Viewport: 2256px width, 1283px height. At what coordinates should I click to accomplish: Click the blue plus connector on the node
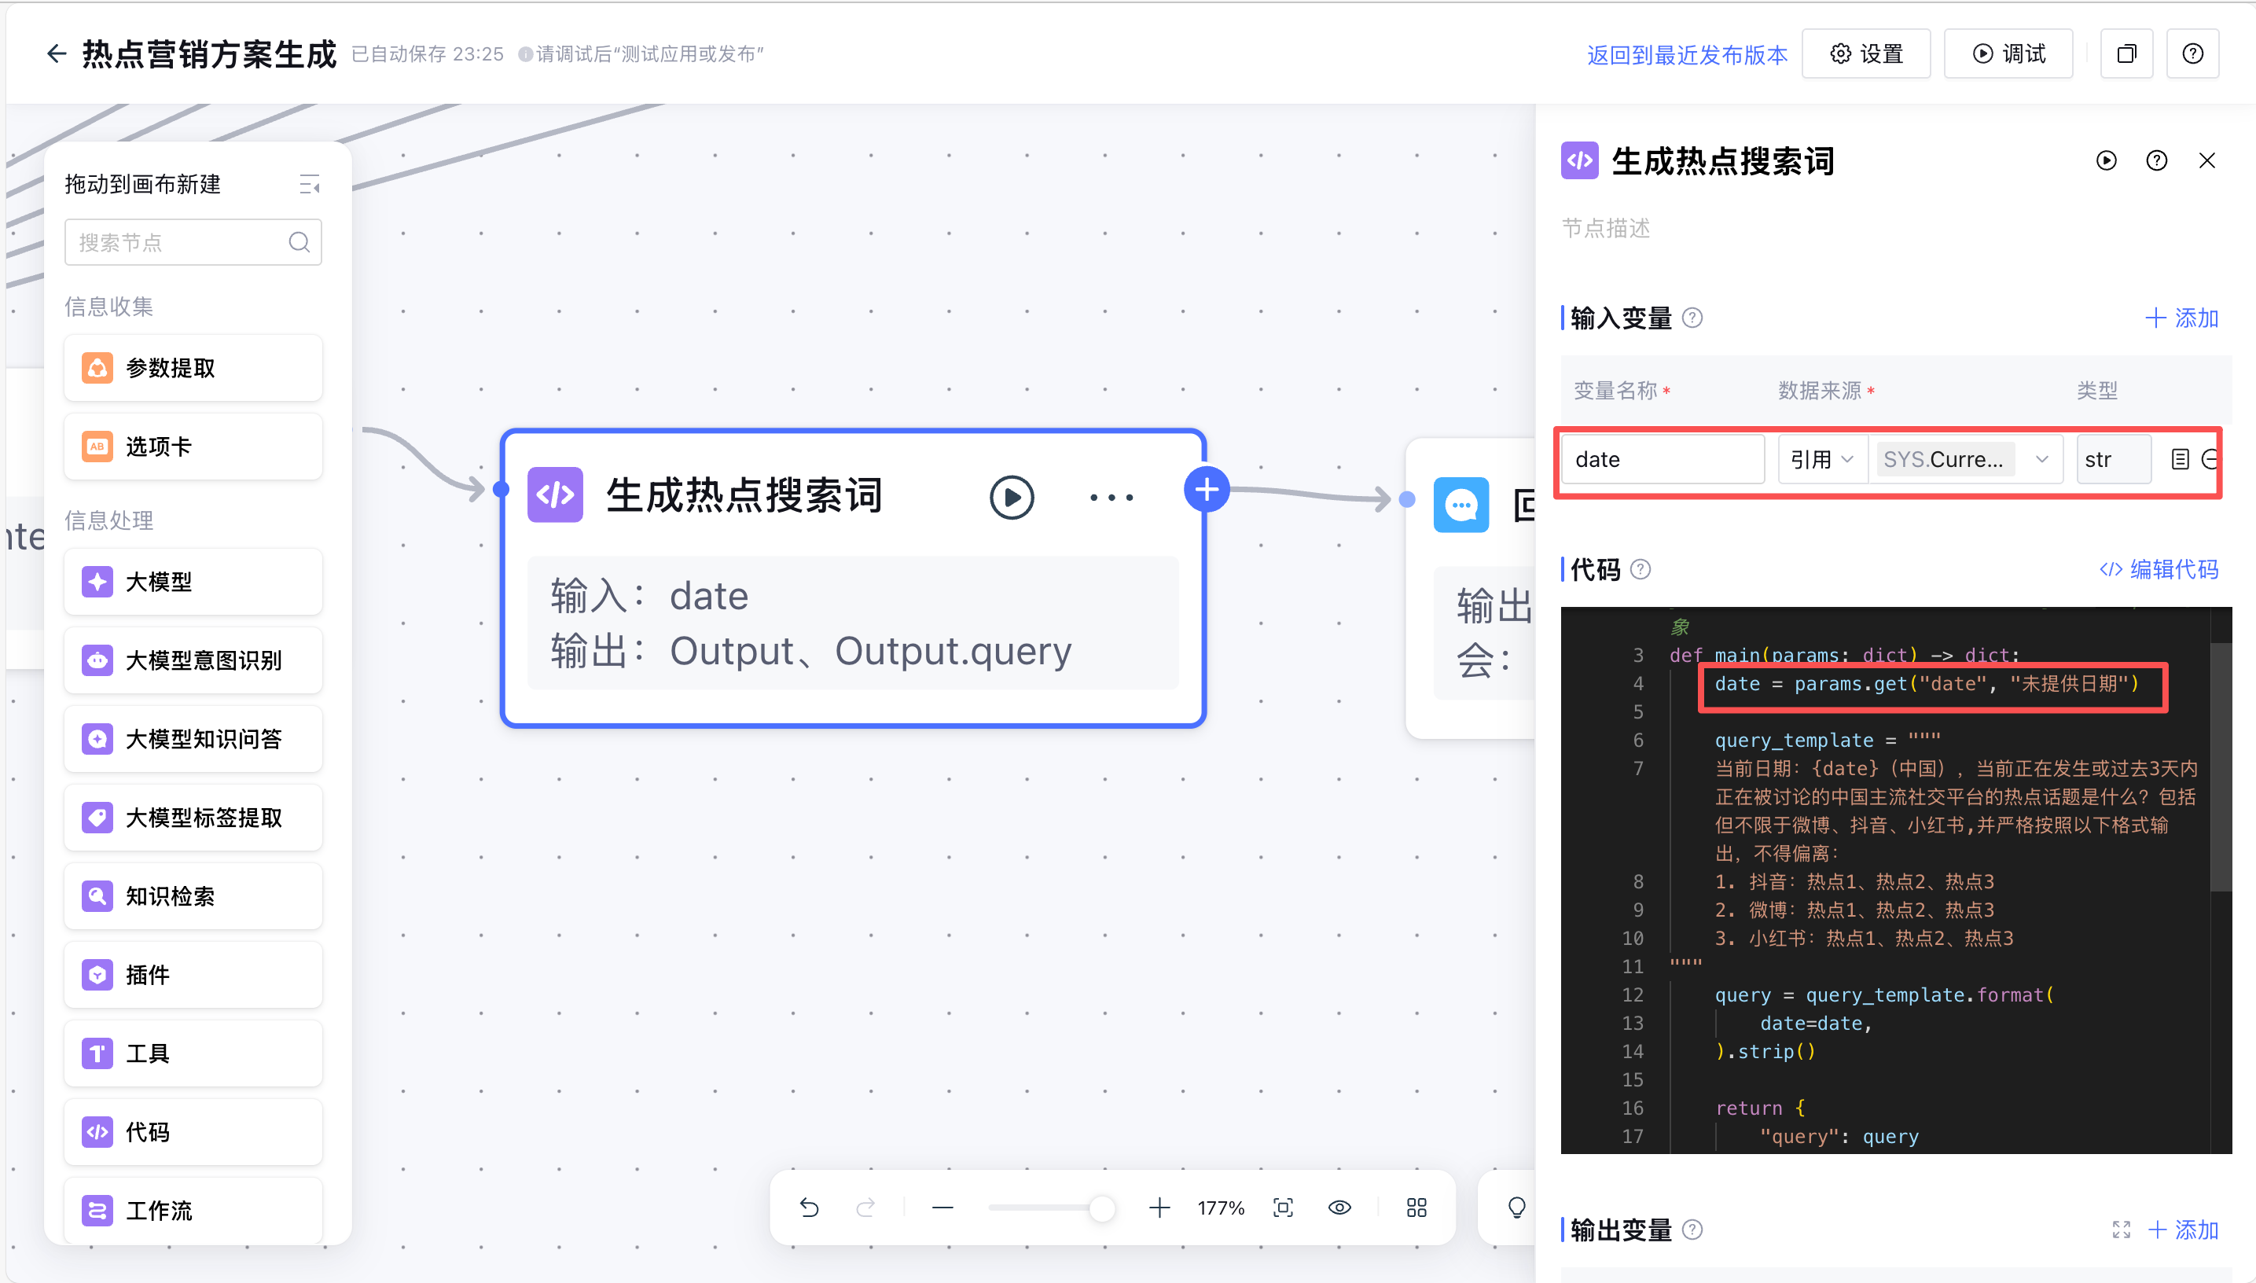1206,490
